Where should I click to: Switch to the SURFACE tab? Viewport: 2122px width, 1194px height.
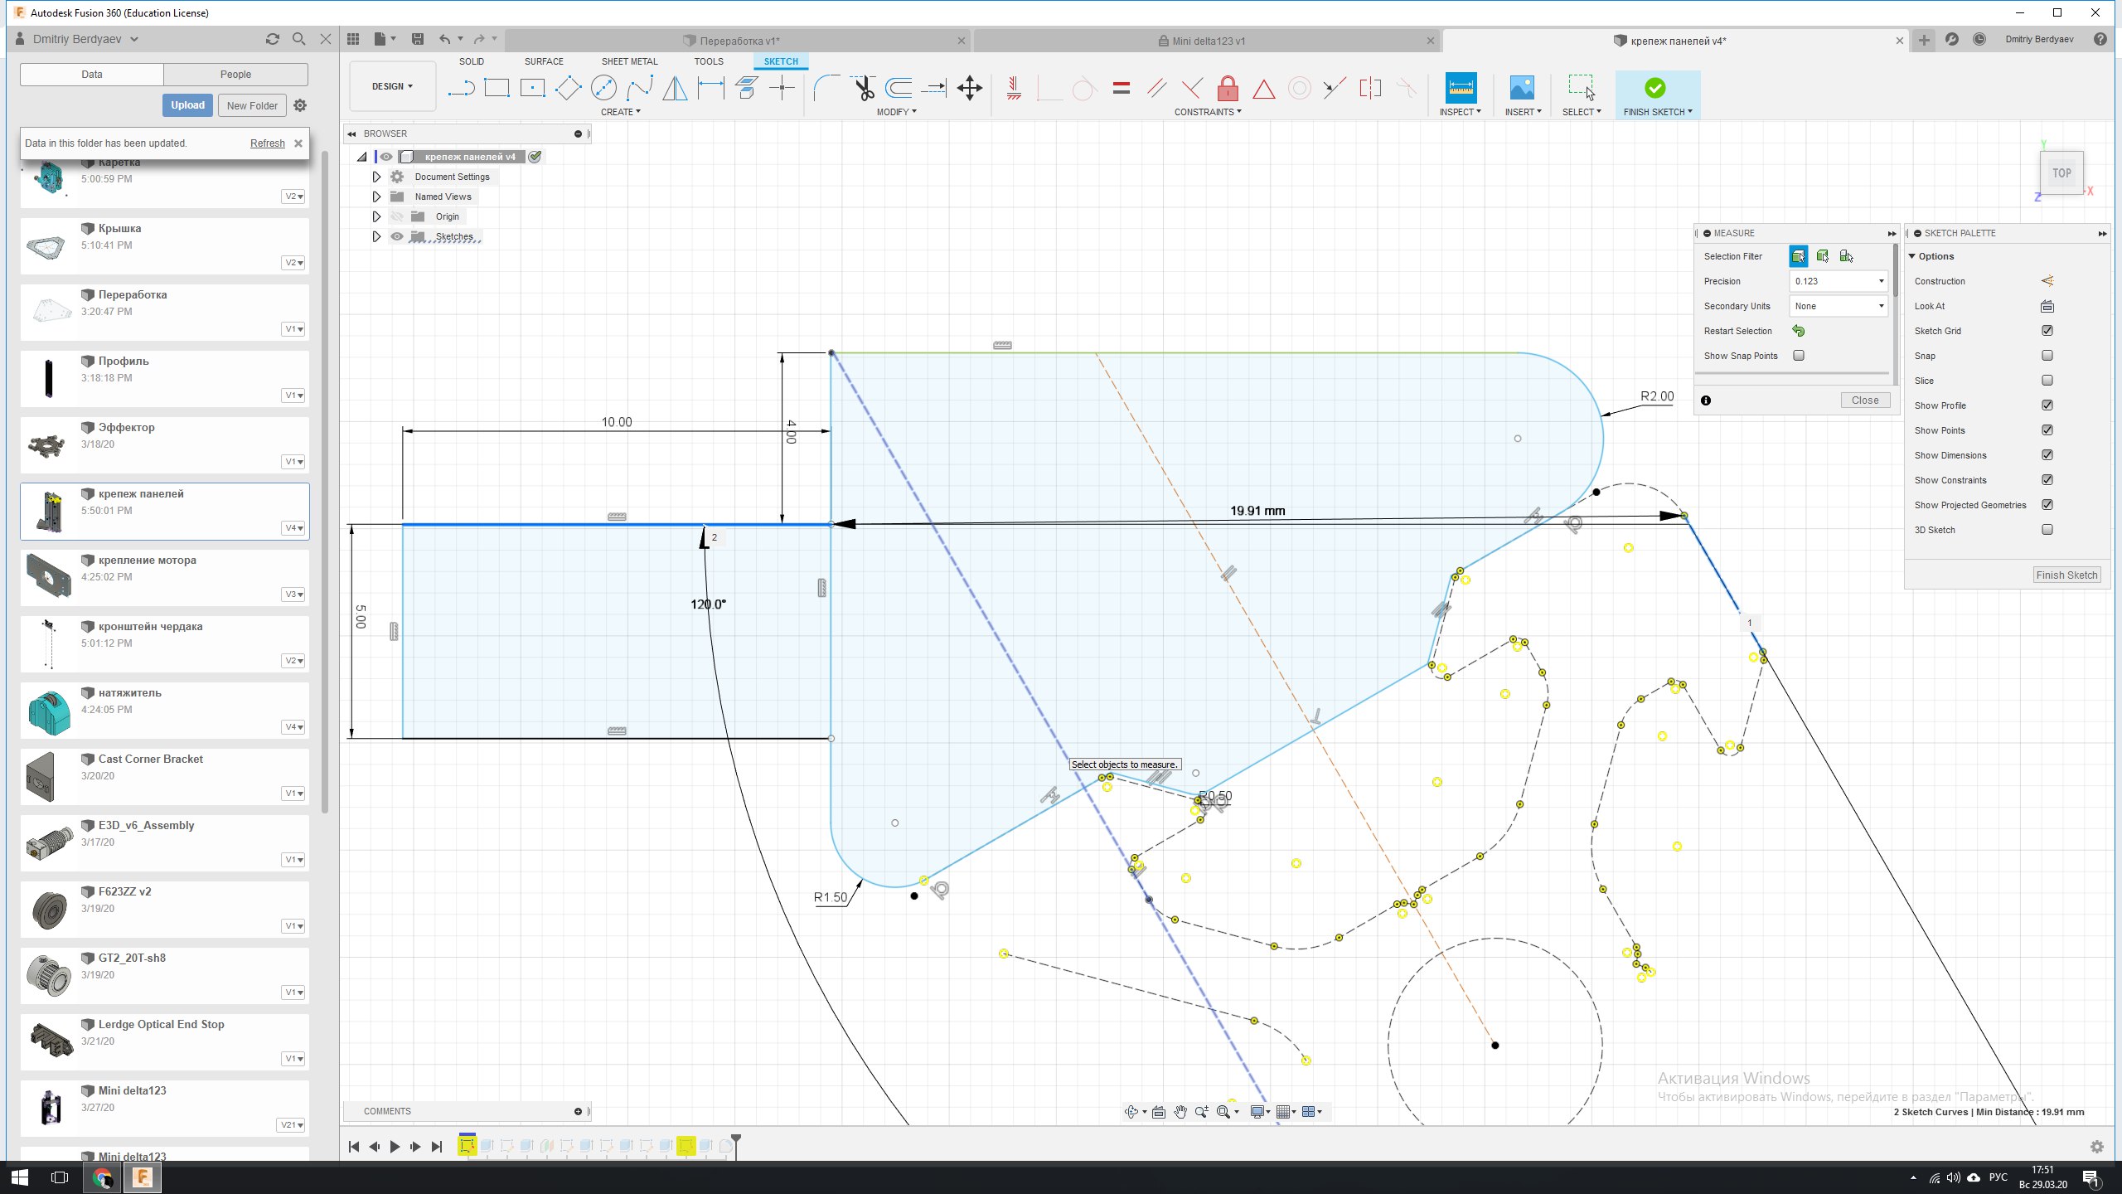pyautogui.click(x=543, y=61)
